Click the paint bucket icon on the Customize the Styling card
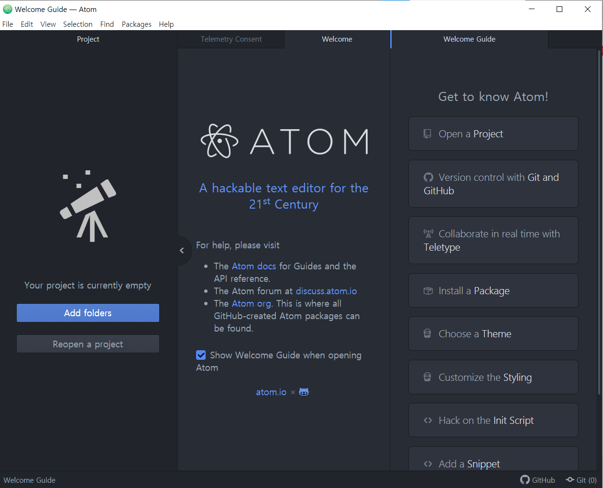Screen dimensions: 603x488 (x=428, y=377)
